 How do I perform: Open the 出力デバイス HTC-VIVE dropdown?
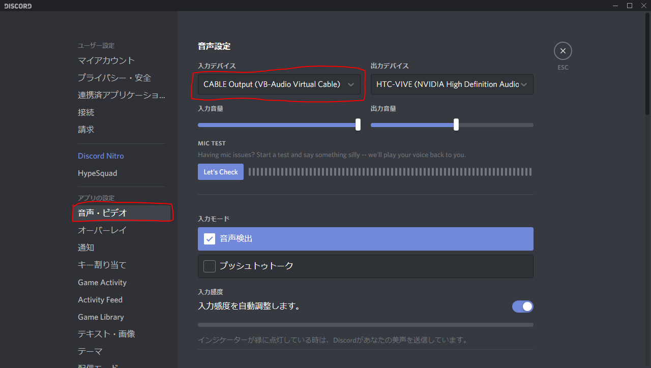[x=452, y=84]
